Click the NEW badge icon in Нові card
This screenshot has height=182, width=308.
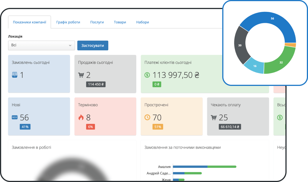coord(15,117)
